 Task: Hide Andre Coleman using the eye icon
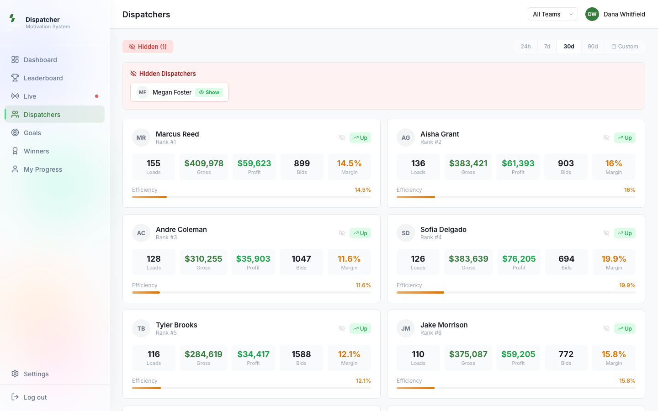(342, 233)
